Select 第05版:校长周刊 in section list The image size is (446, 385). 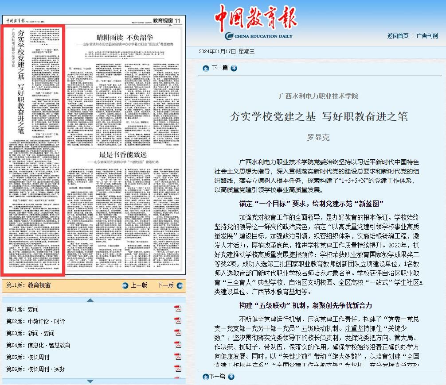click(x=28, y=357)
